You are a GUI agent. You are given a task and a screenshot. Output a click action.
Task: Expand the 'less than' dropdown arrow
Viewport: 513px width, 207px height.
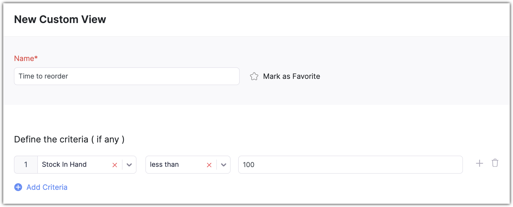(224, 165)
